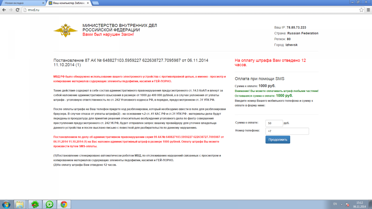
Task: Click the MVD eagle emblem logo
Action: click(66, 30)
